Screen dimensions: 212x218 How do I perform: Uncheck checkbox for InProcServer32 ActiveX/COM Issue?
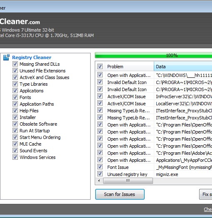click(x=100, y=96)
